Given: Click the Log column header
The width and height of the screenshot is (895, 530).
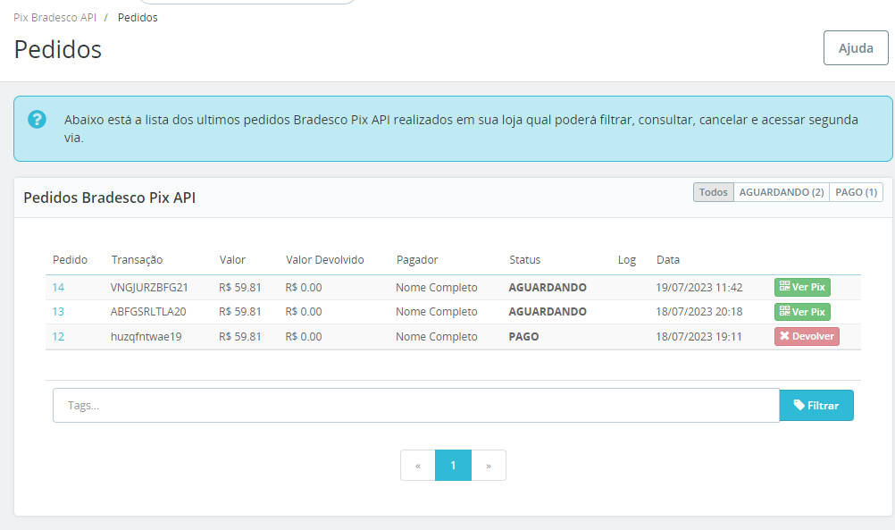Looking at the screenshot, I should click(627, 260).
